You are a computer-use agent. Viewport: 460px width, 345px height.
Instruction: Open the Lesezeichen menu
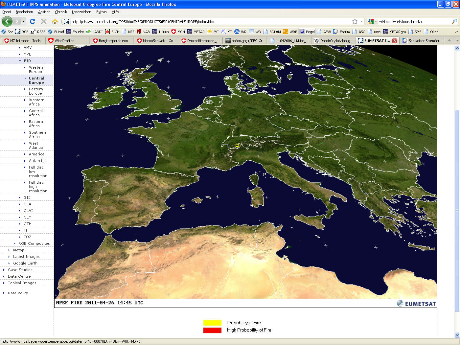[x=81, y=12]
